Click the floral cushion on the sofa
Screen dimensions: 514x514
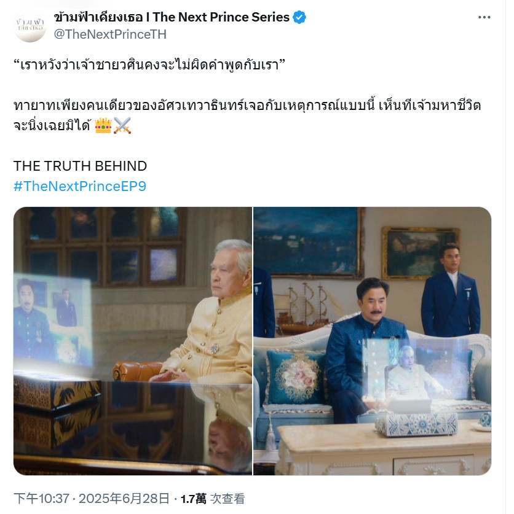pyautogui.click(x=295, y=378)
